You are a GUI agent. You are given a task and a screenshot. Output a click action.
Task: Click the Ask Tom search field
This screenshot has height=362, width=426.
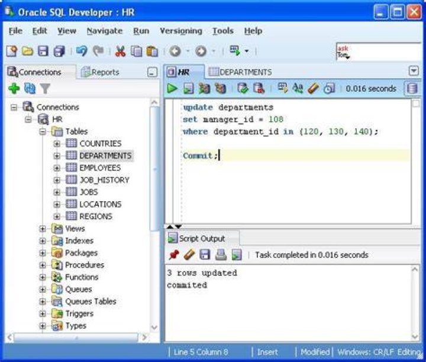[x=378, y=52]
